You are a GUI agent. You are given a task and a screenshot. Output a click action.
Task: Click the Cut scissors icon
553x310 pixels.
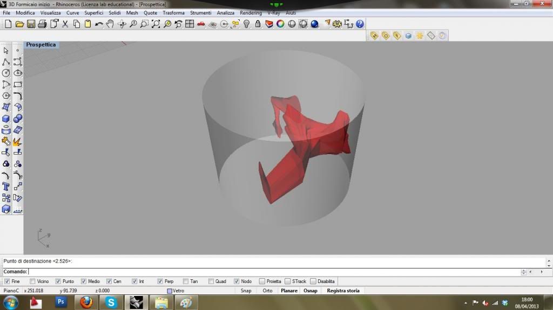[x=65, y=24]
